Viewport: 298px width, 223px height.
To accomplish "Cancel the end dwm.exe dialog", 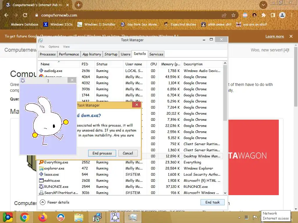I will 128,153.
